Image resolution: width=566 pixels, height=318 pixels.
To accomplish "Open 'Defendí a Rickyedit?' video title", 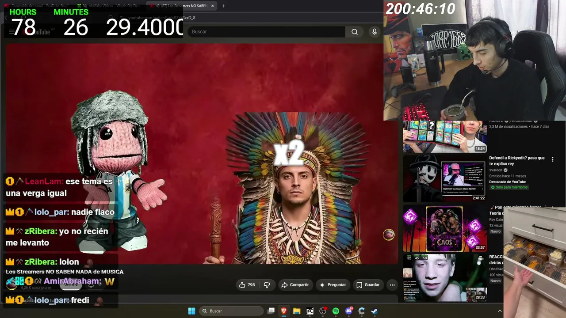I will coord(517,161).
